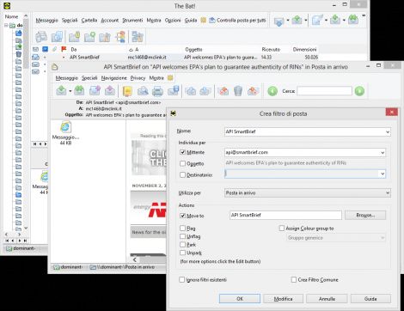Click the green left arrow search previous icon
The width and height of the screenshot is (404, 311).
click(272, 91)
